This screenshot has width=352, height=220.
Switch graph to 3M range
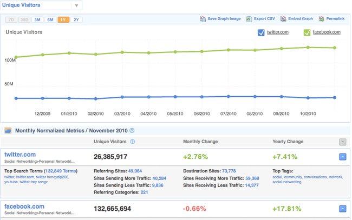(x=37, y=19)
